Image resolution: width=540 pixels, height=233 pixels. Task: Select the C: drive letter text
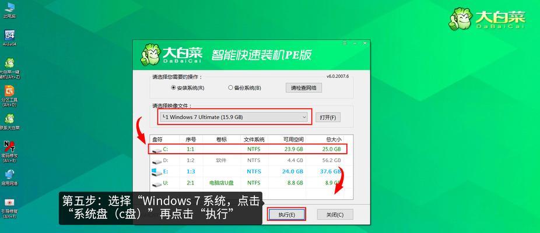166,149
